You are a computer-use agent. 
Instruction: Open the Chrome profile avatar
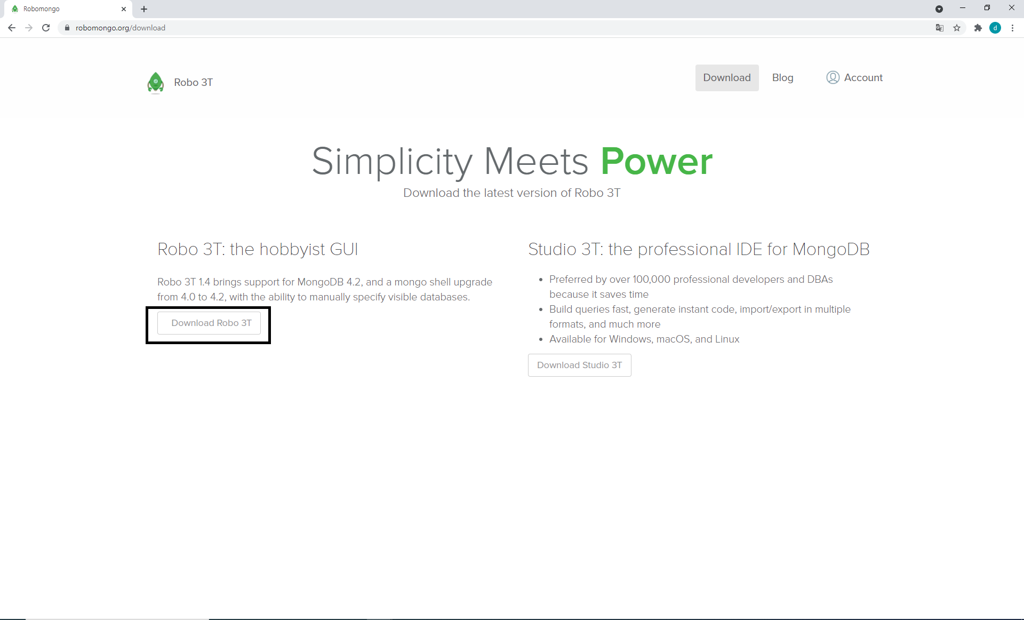pyautogui.click(x=995, y=28)
